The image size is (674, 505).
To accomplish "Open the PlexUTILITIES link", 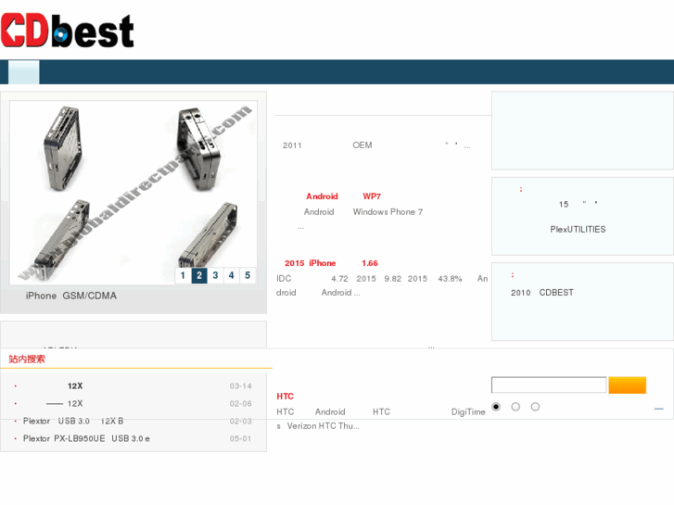I will pyautogui.click(x=578, y=230).
